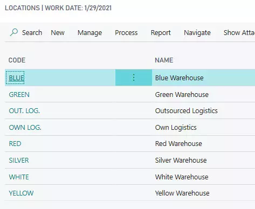Screen dimensions: 255x209
Task: Click Show Attached in the toolbar
Action: (x=239, y=33)
